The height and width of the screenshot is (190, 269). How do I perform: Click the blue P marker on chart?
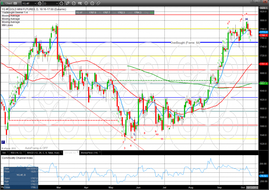(x=3, y=142)
